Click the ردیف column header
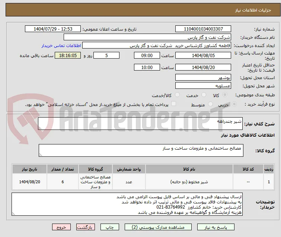281x237 pixels. pyautogui.click(x=269, y=169)
